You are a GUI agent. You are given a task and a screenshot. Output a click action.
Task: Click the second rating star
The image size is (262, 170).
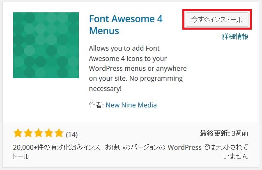[x=28, y=133]
